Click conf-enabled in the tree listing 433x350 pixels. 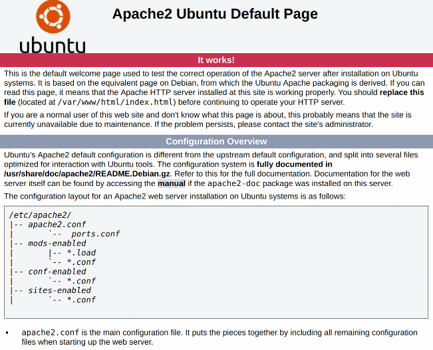point(57,272)
